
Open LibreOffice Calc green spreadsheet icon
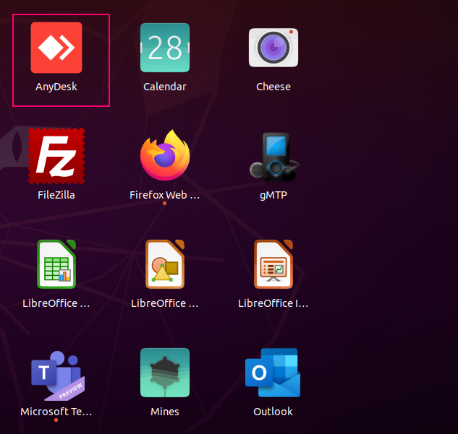56,264
